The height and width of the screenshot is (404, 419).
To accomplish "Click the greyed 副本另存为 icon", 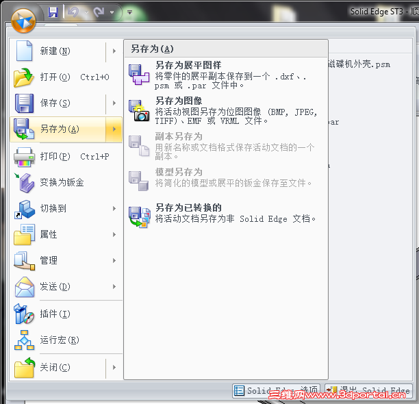I will tap(139, 146).
